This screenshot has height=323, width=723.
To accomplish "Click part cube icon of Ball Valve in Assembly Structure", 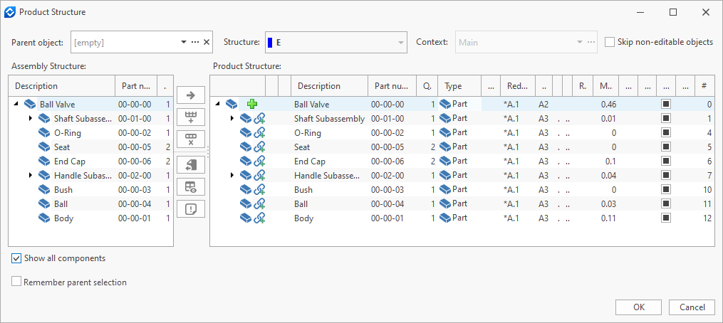I will [x=29, y=104].
